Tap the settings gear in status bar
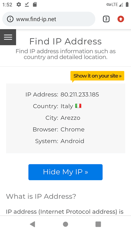Screen dimensions: 131x233 (x=19, y=5)
